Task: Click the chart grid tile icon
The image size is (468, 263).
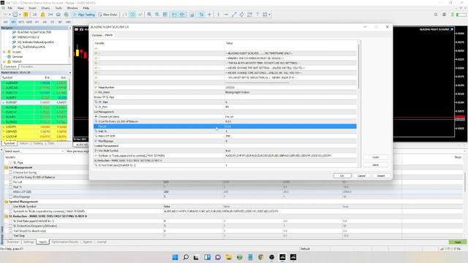Action: coord(165,15)
